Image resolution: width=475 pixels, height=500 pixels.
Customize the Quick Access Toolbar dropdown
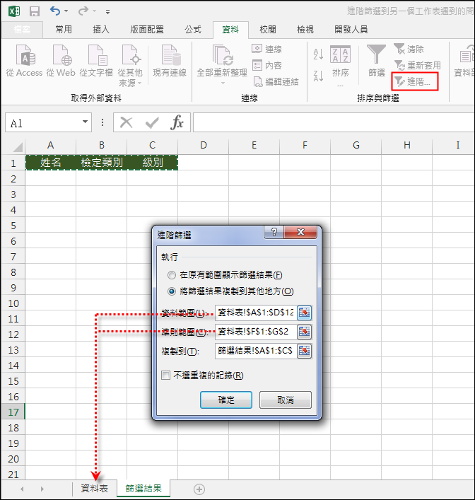coord(107,12)
